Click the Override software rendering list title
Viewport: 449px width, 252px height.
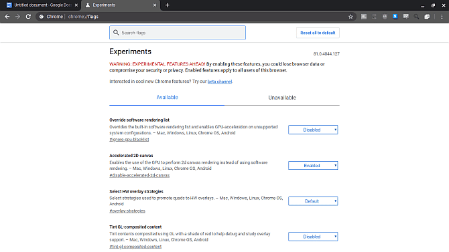coord(139,120)
